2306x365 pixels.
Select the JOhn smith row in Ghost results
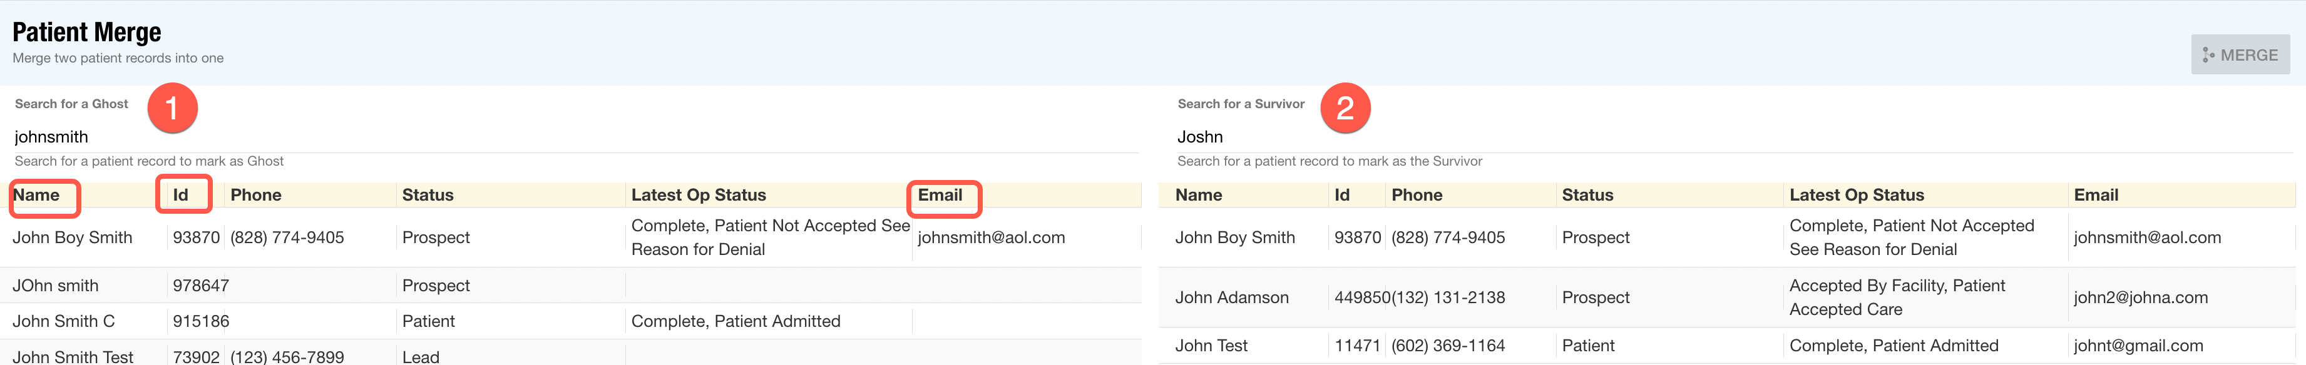coord(56,286)
